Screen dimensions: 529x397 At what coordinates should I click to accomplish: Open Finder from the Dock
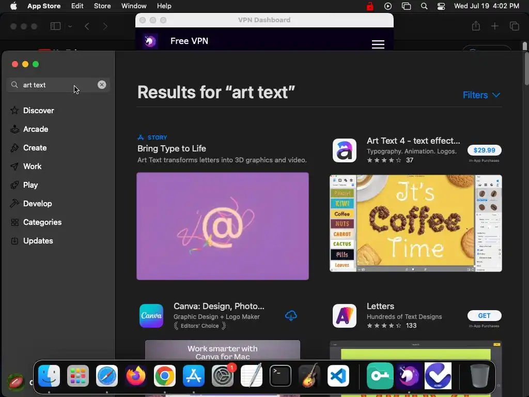click(49, 376)
